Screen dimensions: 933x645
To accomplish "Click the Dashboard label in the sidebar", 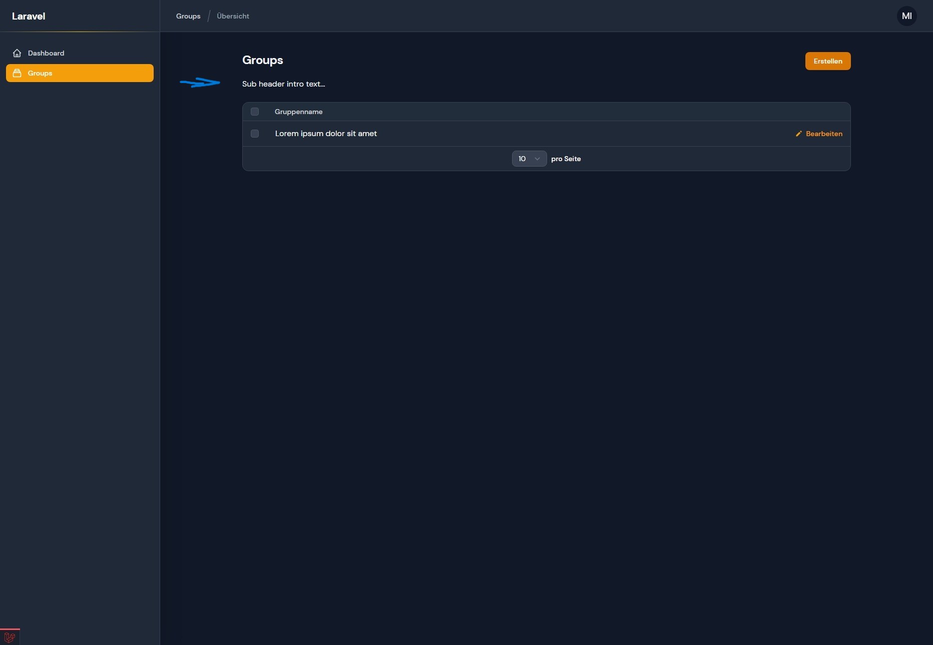I will coord(46,53).
